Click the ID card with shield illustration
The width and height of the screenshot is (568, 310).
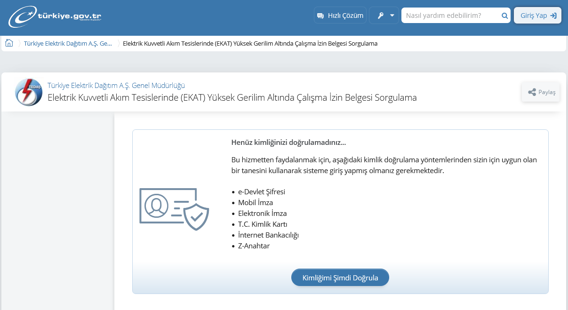point(174,209)
